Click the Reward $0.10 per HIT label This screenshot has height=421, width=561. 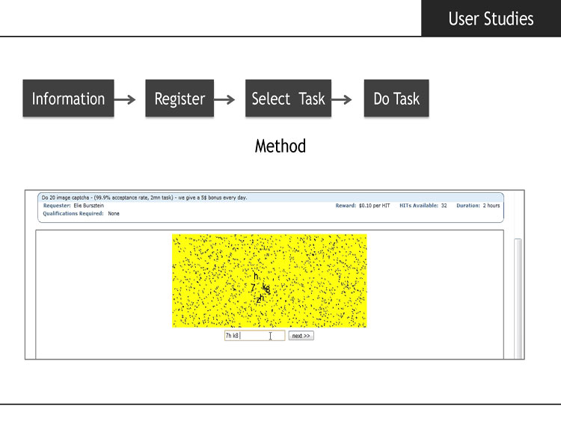[x=363, y=206]
